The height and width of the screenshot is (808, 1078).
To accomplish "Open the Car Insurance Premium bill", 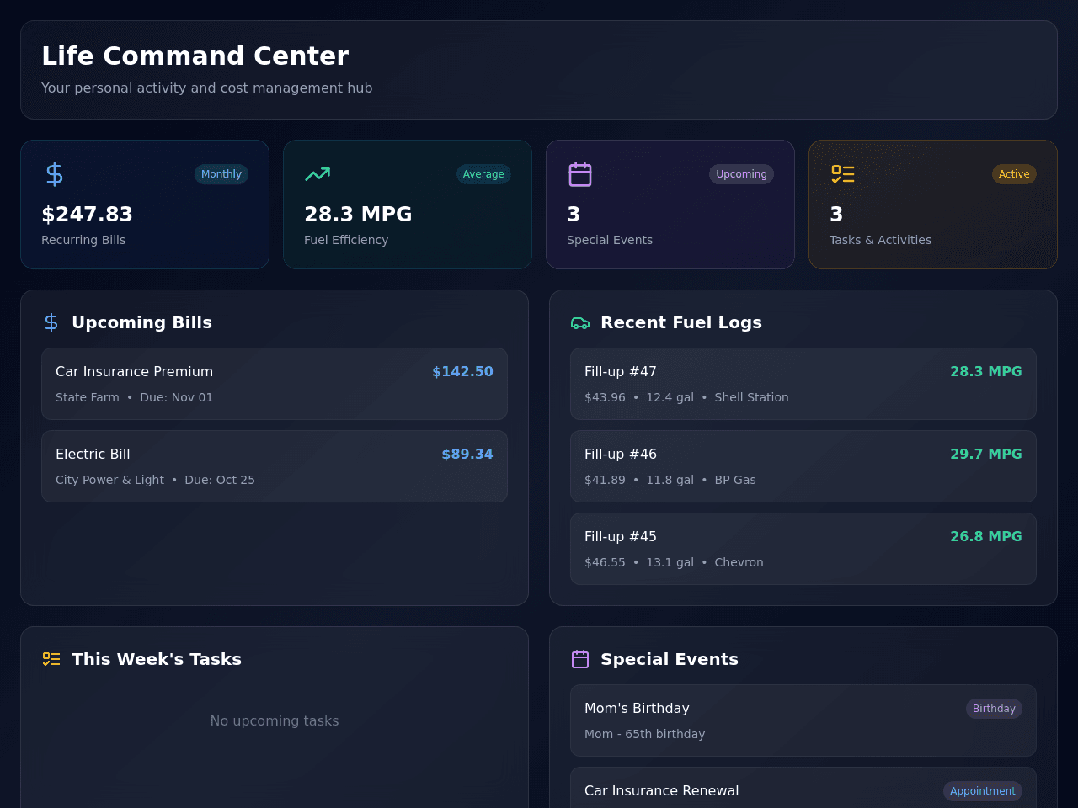I will click(x=275, y=384).
